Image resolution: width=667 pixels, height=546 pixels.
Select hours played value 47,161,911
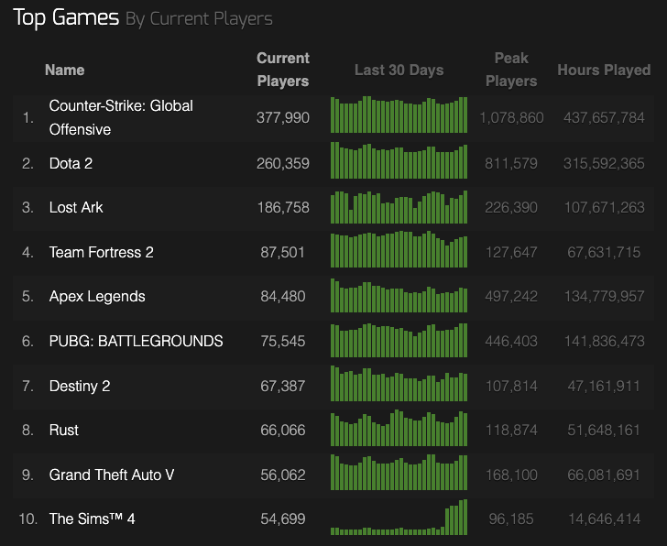point(604,386)
